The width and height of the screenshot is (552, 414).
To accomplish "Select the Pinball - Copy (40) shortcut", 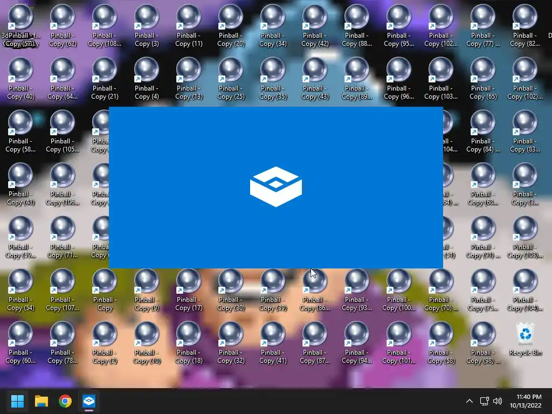I will 20,79.
